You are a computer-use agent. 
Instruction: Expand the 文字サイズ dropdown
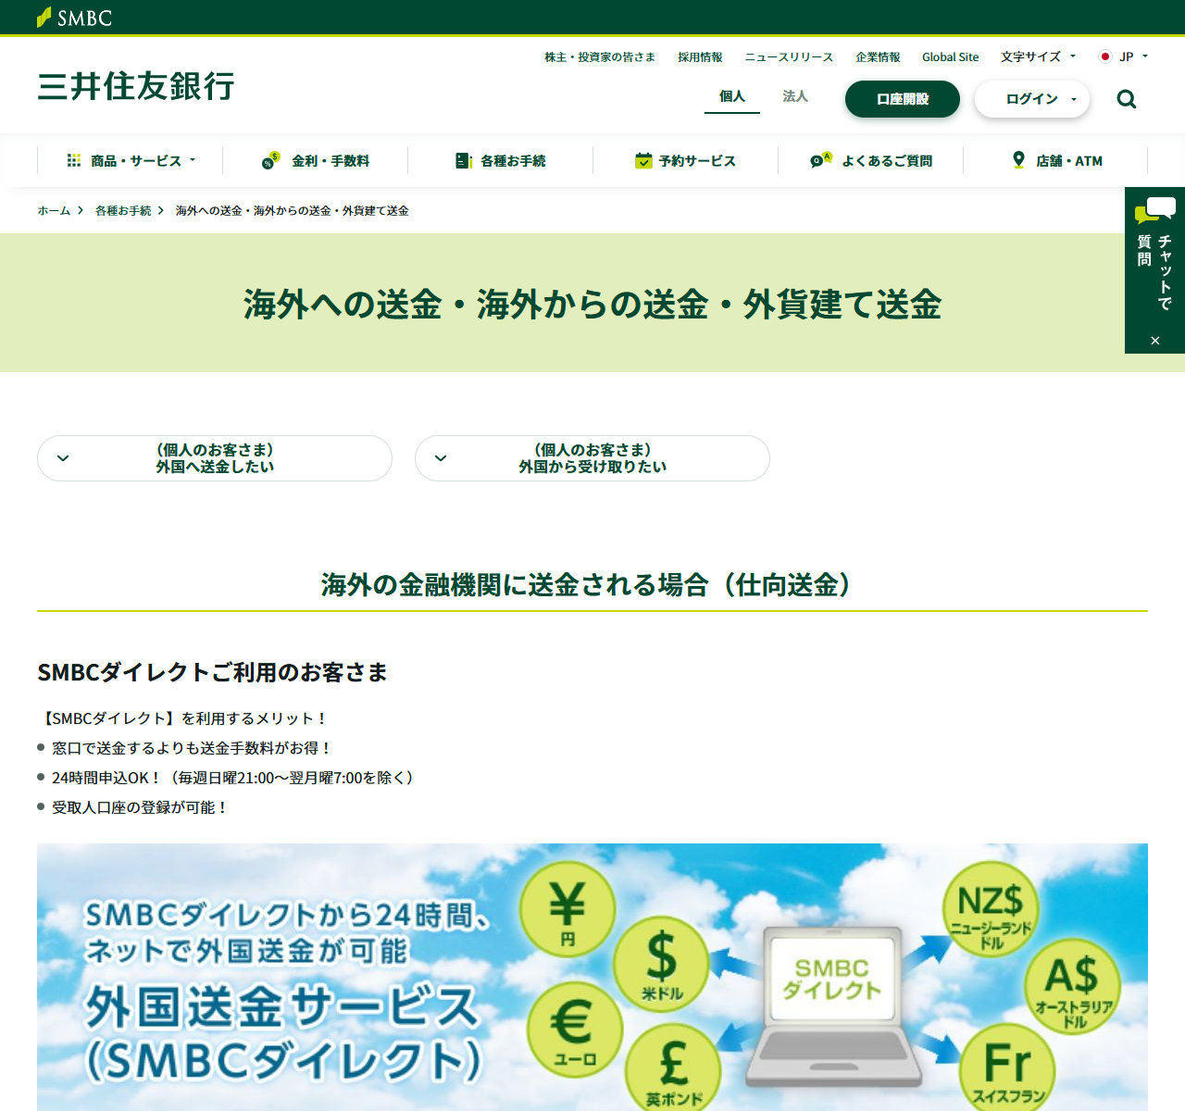[1038, 56]
